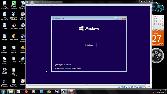This screenshot has height=94, width=167.
Task: Click the network status tray icon
Action: pyautogui.click(x=153, y=92)
